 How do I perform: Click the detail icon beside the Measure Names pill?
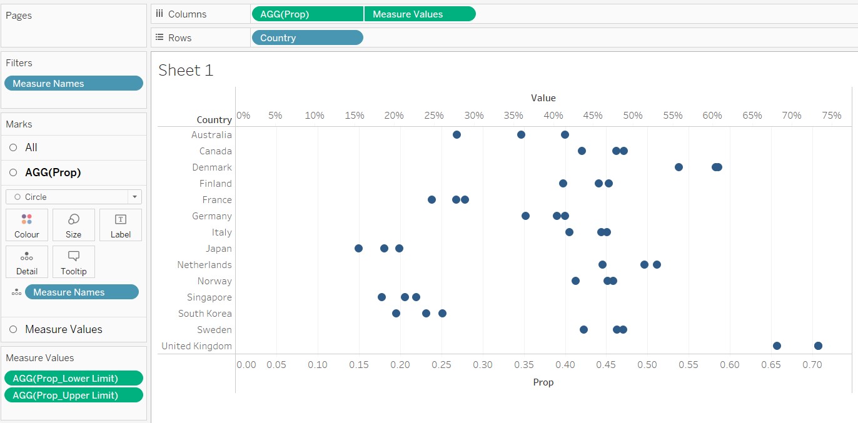(16, 292)
